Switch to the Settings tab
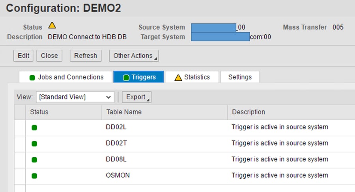 pyautogui.click(x=239, y=77)
